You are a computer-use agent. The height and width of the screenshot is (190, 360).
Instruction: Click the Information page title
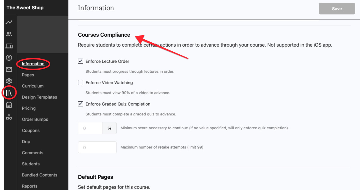tap(96, 8)
